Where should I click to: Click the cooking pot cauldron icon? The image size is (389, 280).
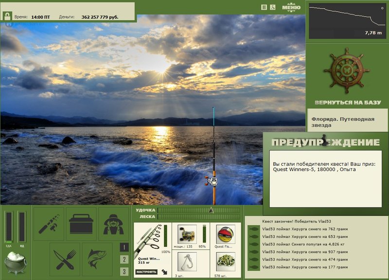pyautogui.click(x=16, y=263)
